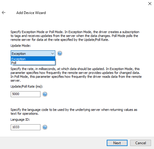
Task: Click the "Language ID:" label
Action: point(20,119)
